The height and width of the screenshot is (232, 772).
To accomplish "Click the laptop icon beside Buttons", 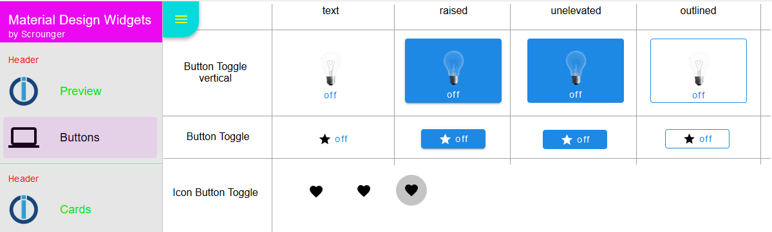I will click(x=24, y=138).
